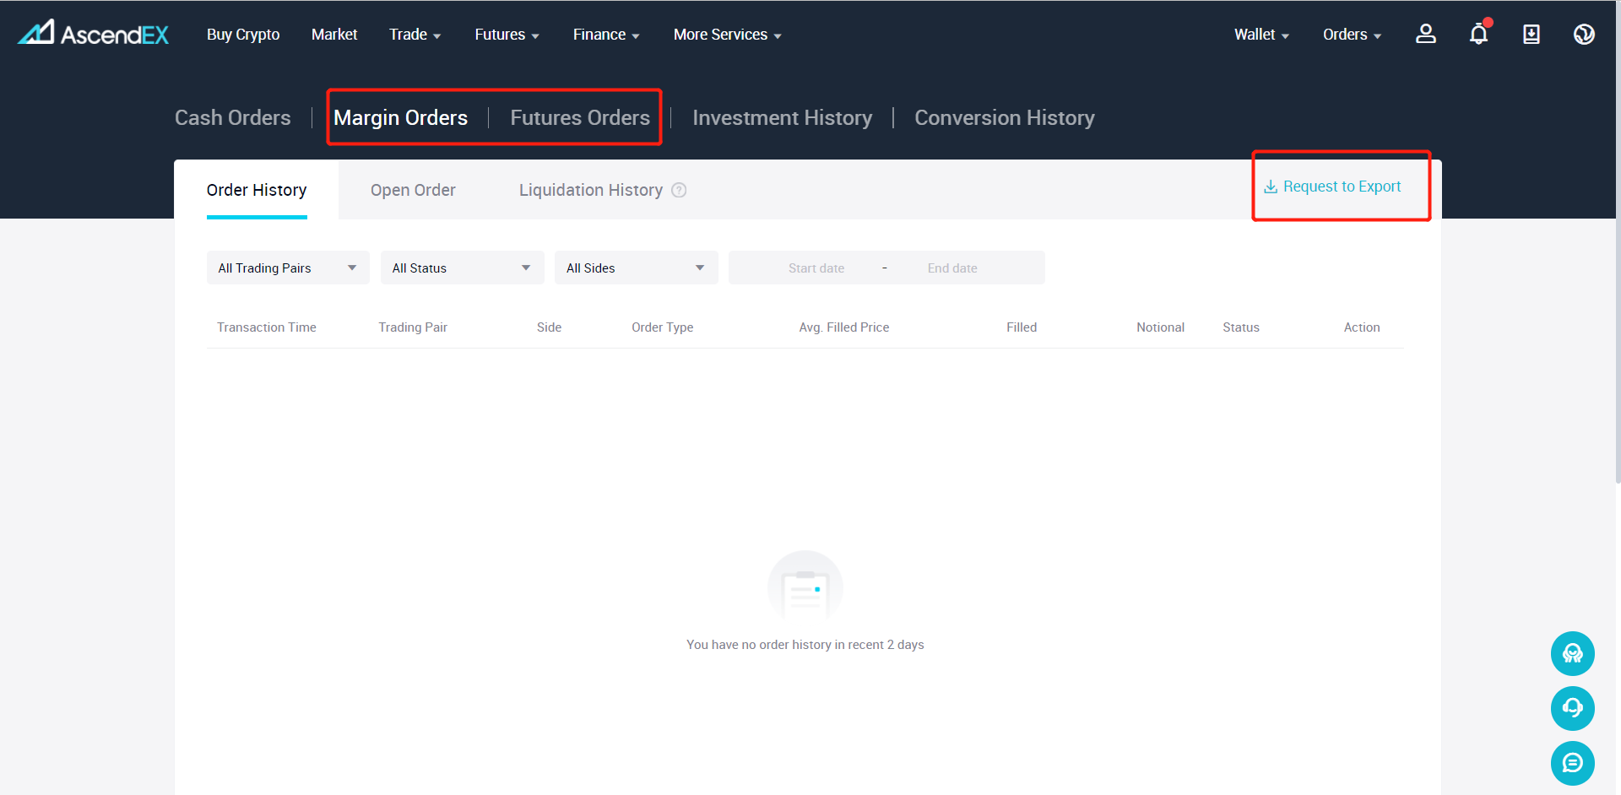Open the top floating round button
This screenshot has width=1621, height=795.
(1572, 653)
